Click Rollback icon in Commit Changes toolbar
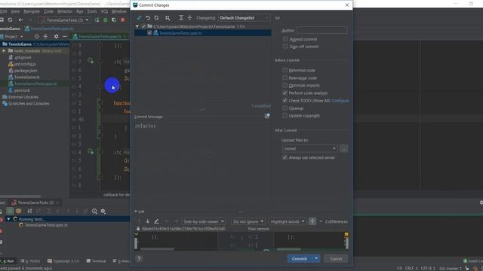The height and width of the screenshot is (271, 483). (148, 18)
